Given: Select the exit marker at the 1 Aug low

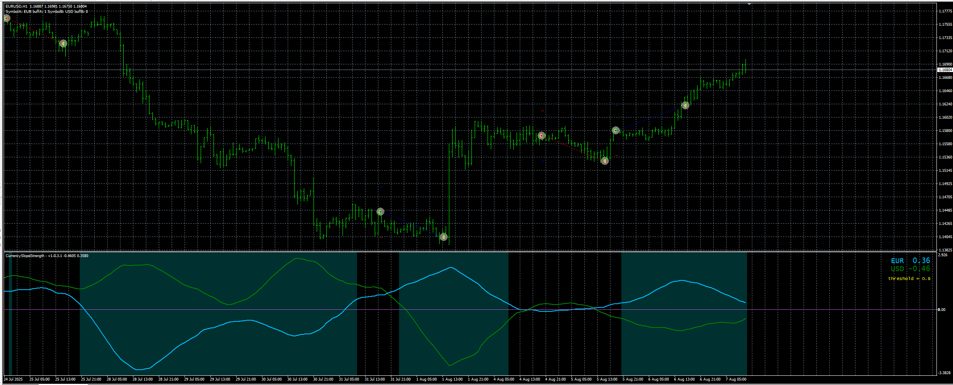Looking at the screenshot, I should [443, 237].
